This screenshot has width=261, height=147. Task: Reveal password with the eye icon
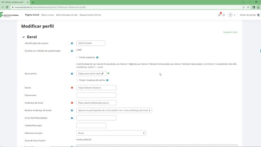point(108,73)
